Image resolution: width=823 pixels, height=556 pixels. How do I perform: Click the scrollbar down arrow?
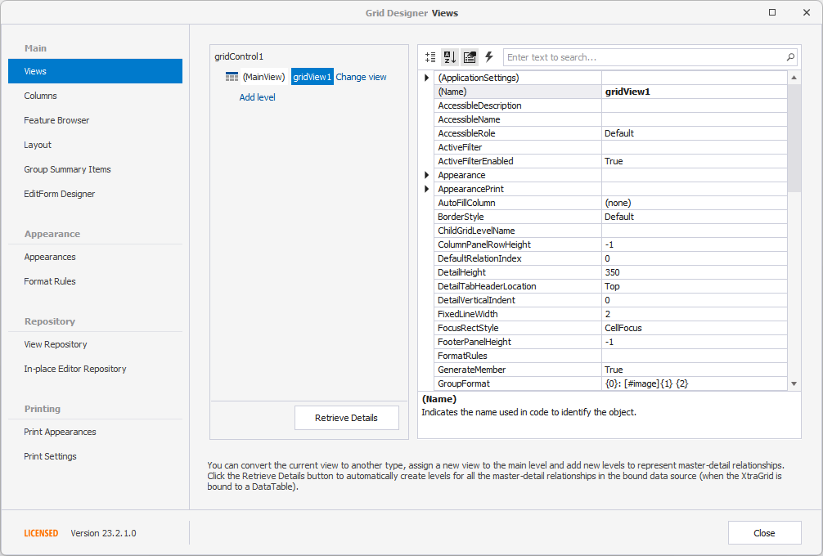click(x=794, y=384)
